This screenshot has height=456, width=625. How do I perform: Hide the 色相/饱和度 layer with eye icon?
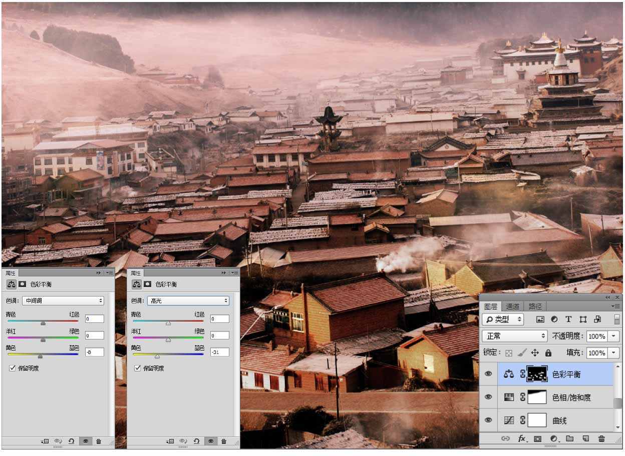tap(489, 397)
